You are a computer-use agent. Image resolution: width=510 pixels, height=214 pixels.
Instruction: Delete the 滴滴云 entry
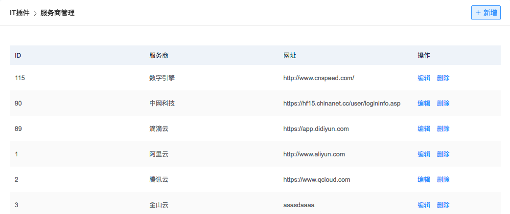(443, 128)
